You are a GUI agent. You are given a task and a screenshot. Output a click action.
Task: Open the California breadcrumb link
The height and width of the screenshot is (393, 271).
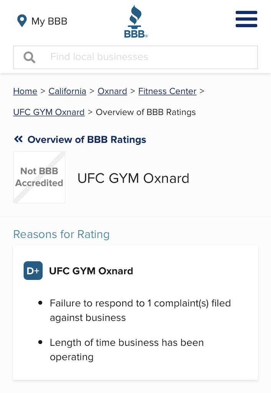(67, 91)
